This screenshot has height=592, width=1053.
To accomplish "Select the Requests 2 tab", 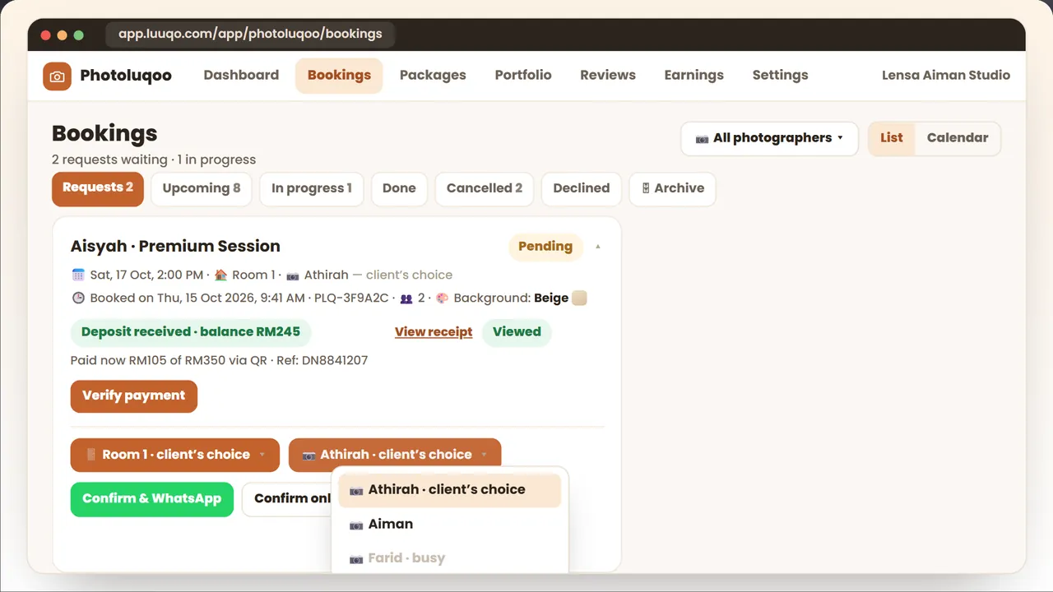I will 98,188.
